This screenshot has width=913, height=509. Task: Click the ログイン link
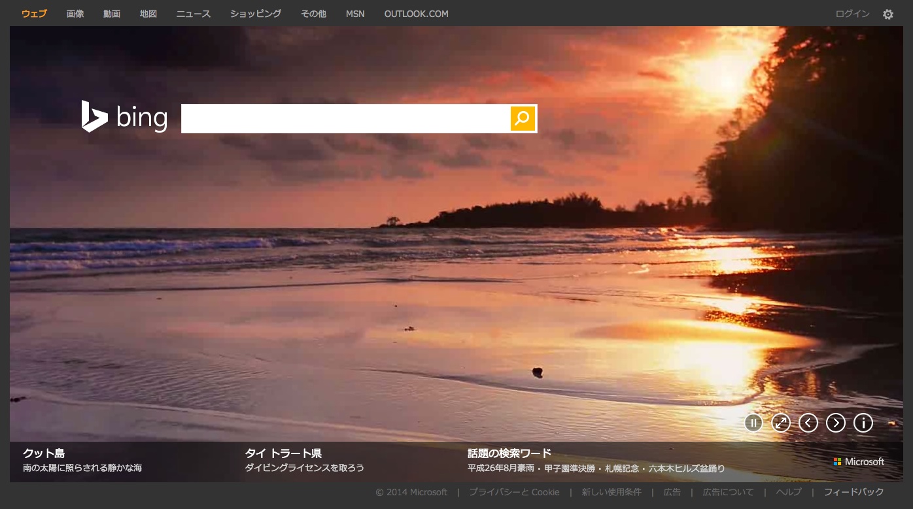pyautogui.click(x=852, y=14)
